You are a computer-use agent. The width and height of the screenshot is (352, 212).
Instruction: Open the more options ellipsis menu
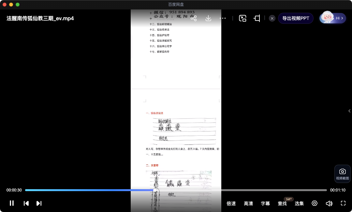click(x=223, y=18)
